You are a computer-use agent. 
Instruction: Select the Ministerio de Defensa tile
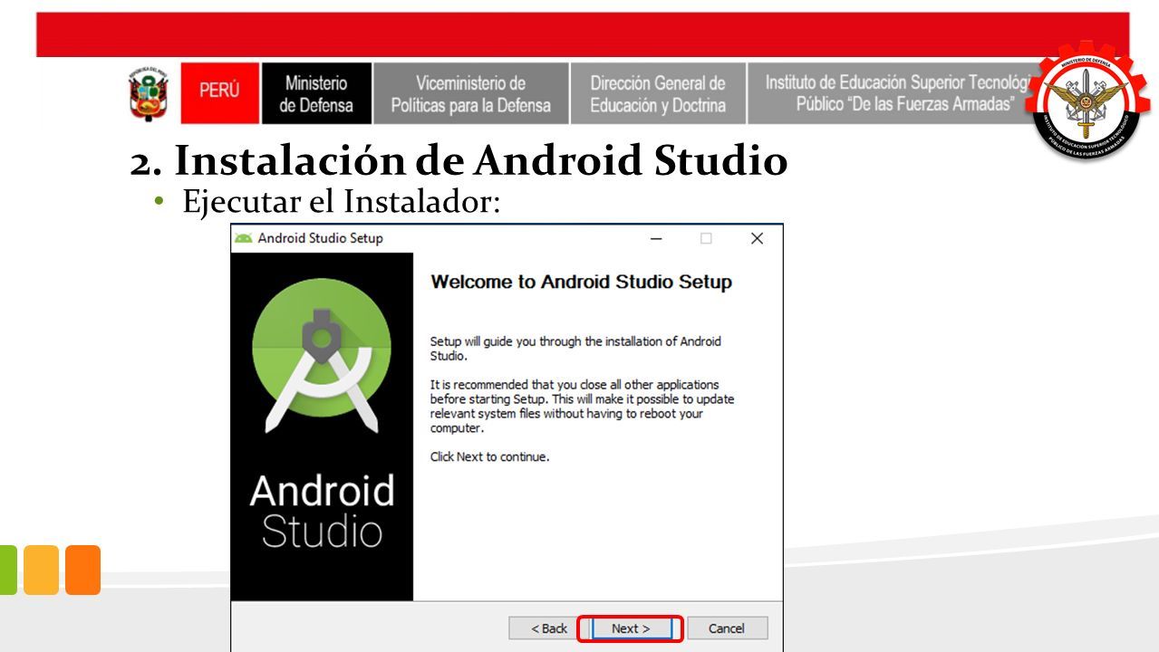pos(316,93)
